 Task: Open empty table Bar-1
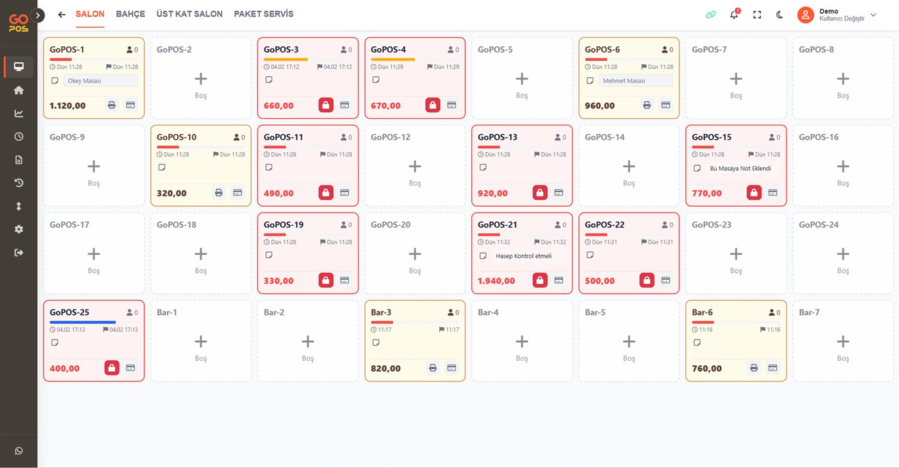point(201,341)
